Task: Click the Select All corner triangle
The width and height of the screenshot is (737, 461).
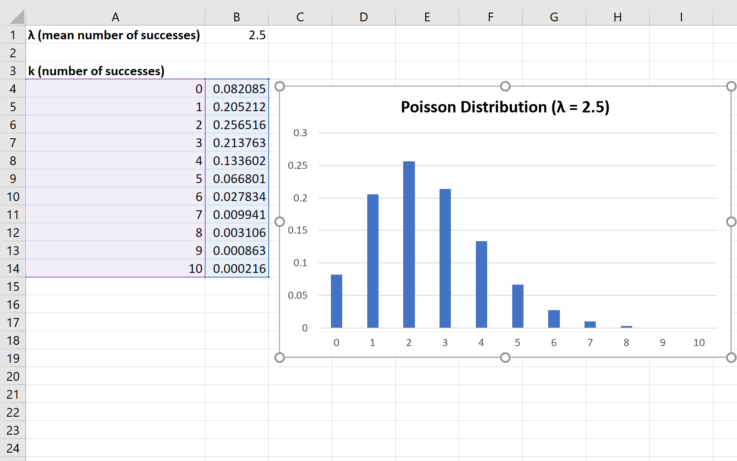Action: click(x=17, y=17)
